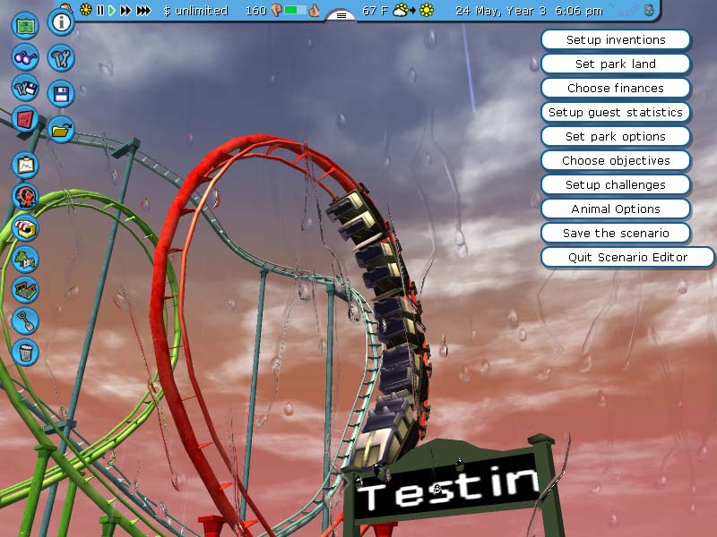Image resolution: width=717 pixels, height=537 pixels.
Task: Open park management clipboard graph icon
Action: (x=26, y=166)
